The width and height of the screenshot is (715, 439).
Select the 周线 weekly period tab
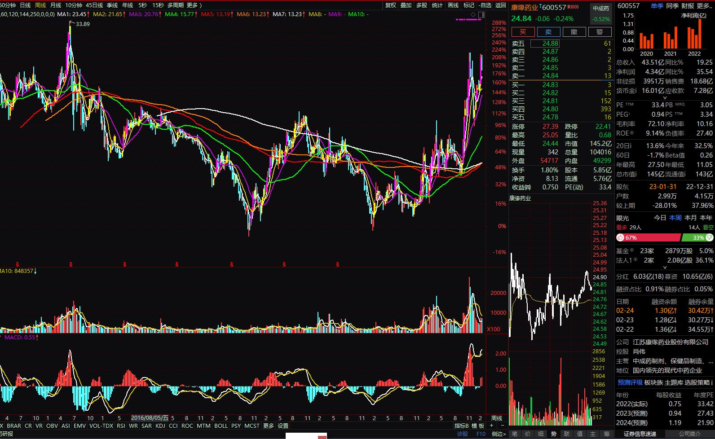click(x=40, y=5)
